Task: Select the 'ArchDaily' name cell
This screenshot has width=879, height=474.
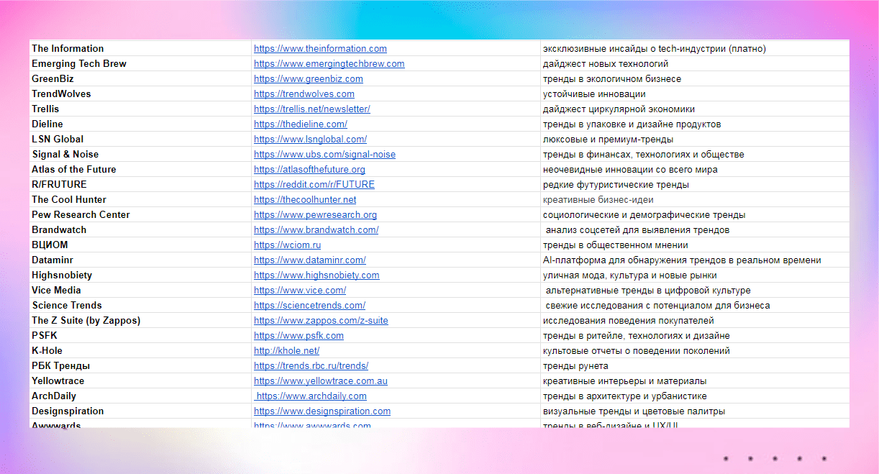Action: coord(140,396)
